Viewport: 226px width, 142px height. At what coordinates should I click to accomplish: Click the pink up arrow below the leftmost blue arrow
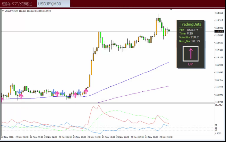(21, 96)
